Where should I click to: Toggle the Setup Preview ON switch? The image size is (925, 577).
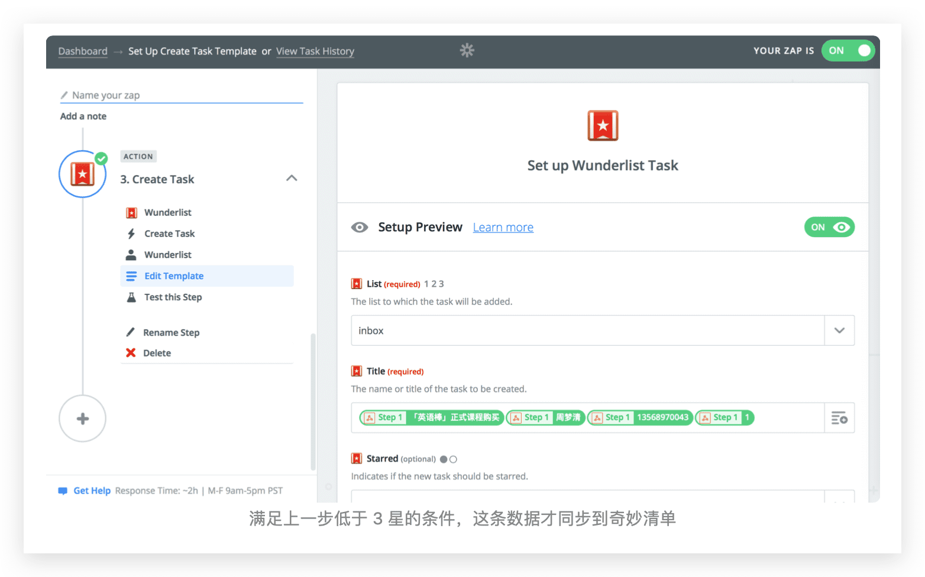[829, 227]
